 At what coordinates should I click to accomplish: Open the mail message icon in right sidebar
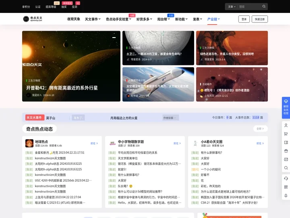286,159
